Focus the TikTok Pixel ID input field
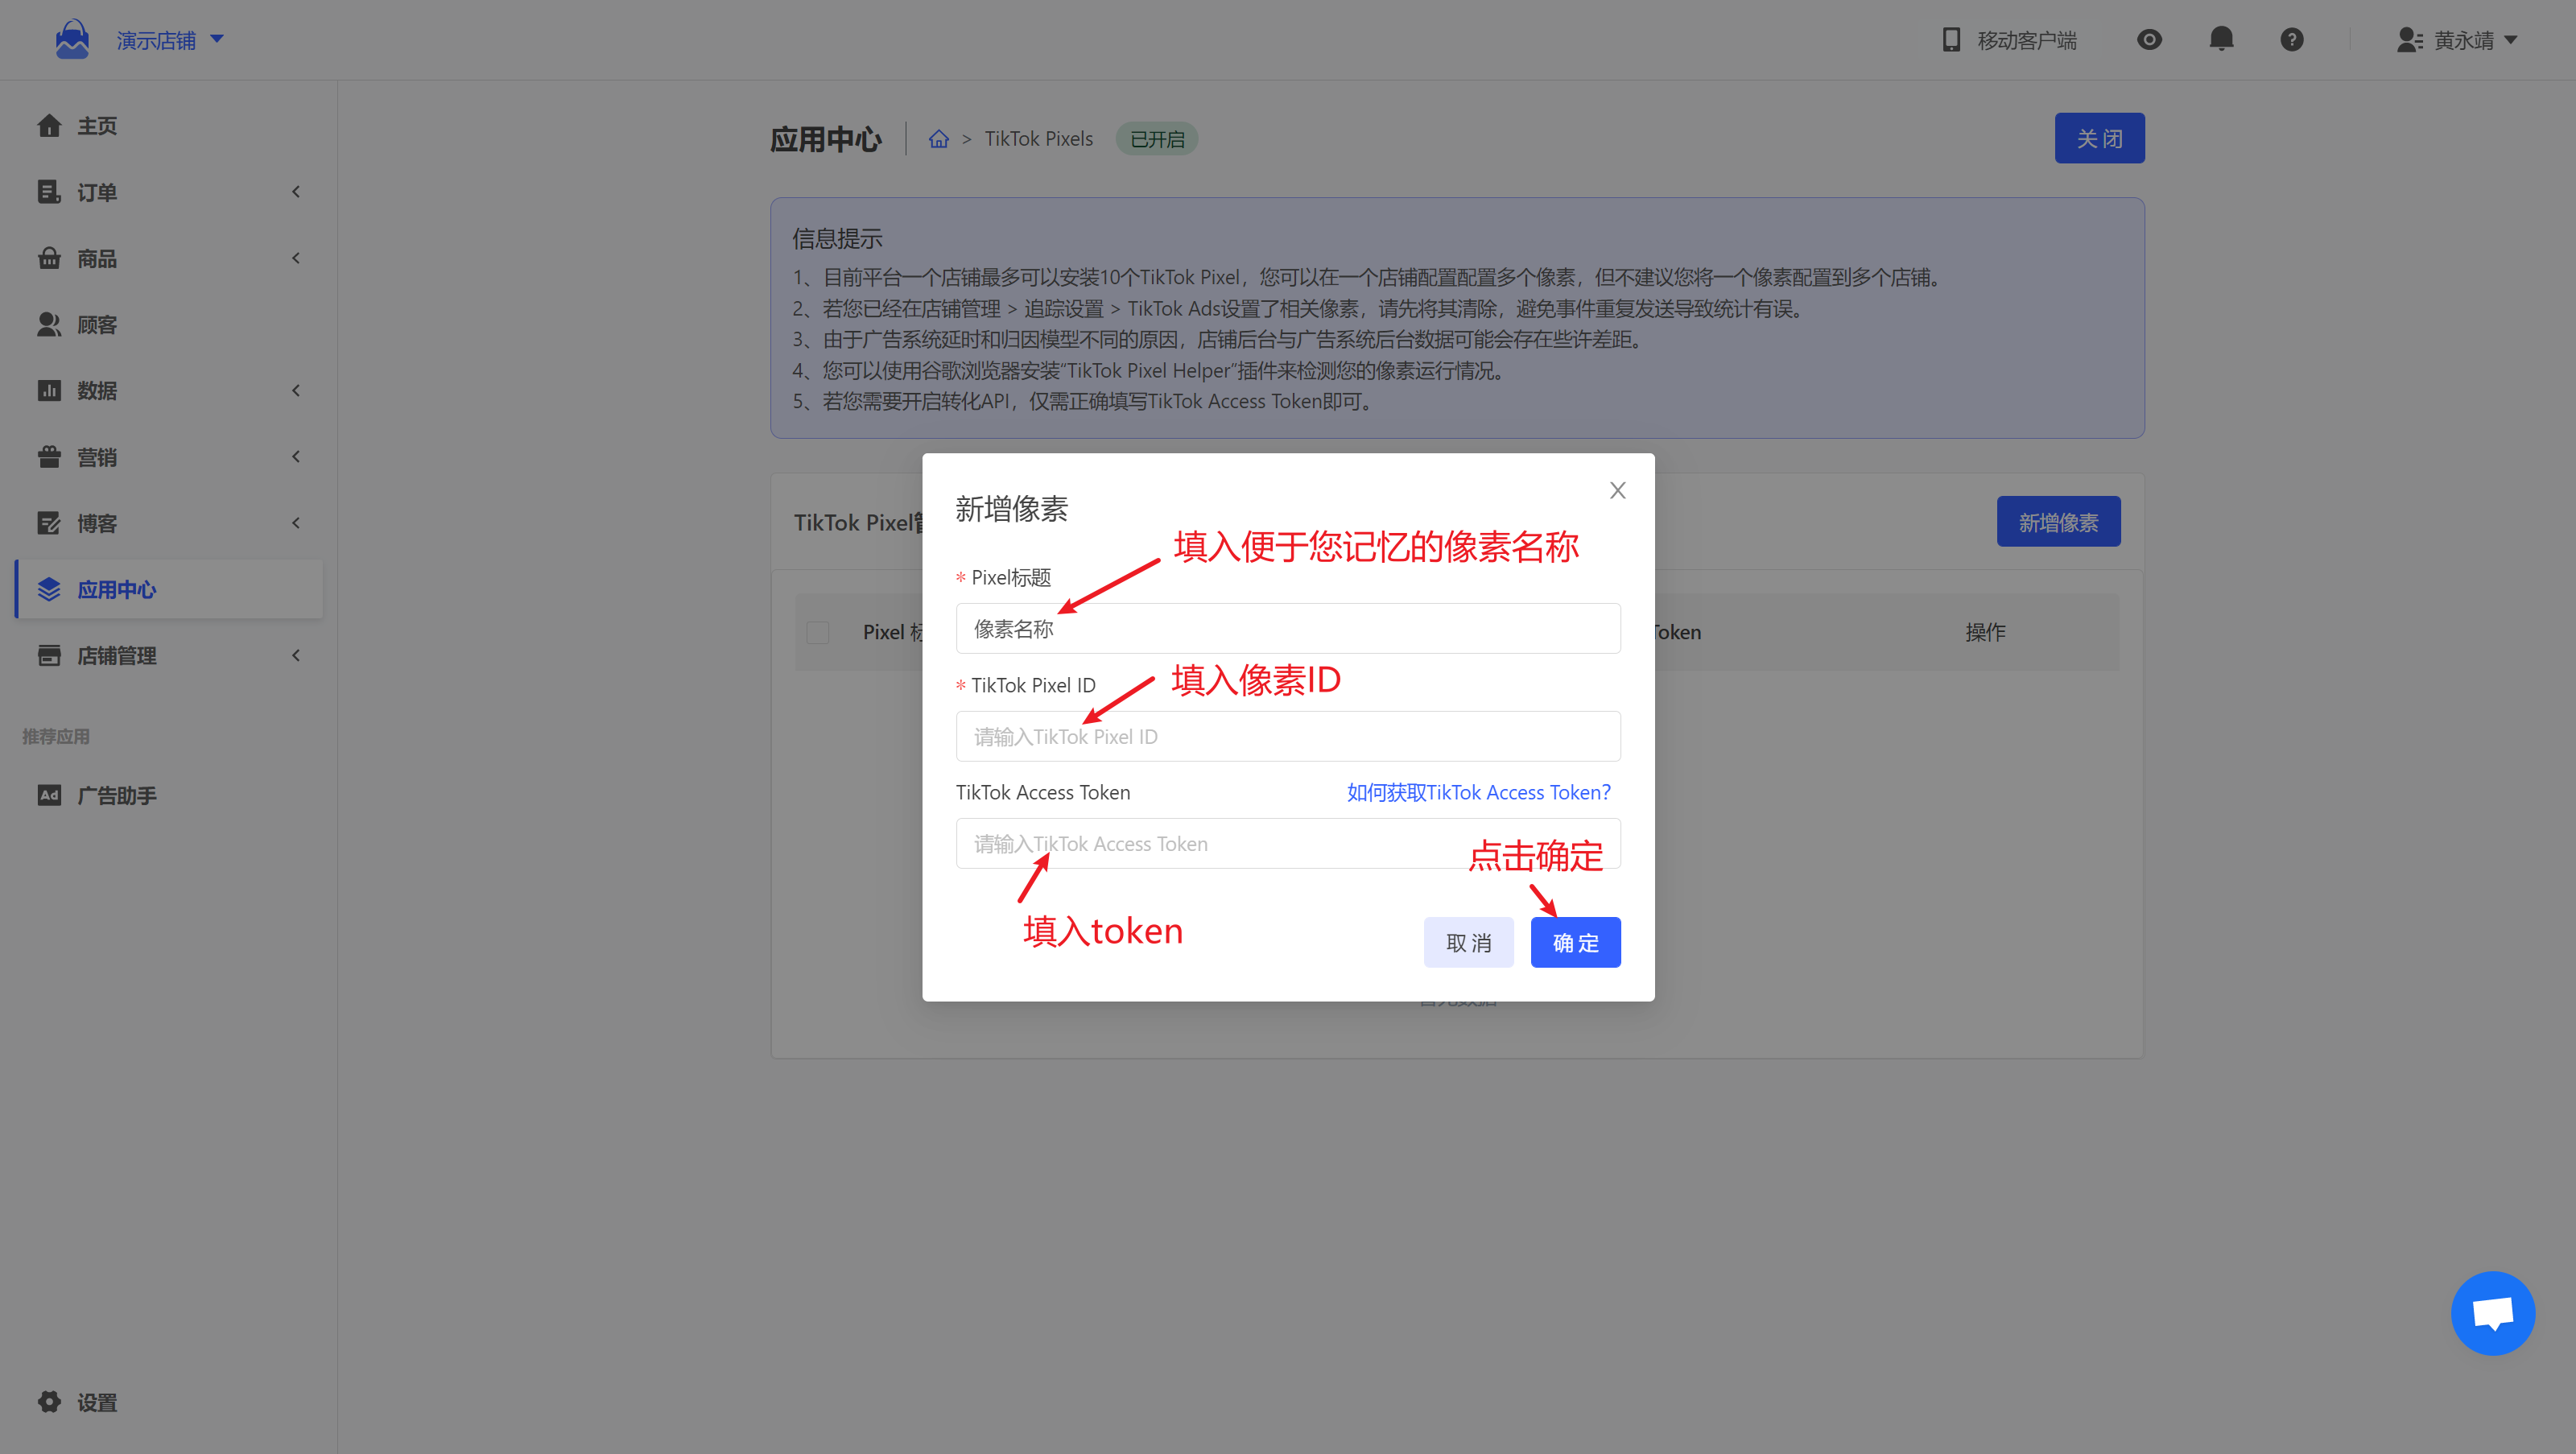2576x1454 pixels. coord(1288,736)
